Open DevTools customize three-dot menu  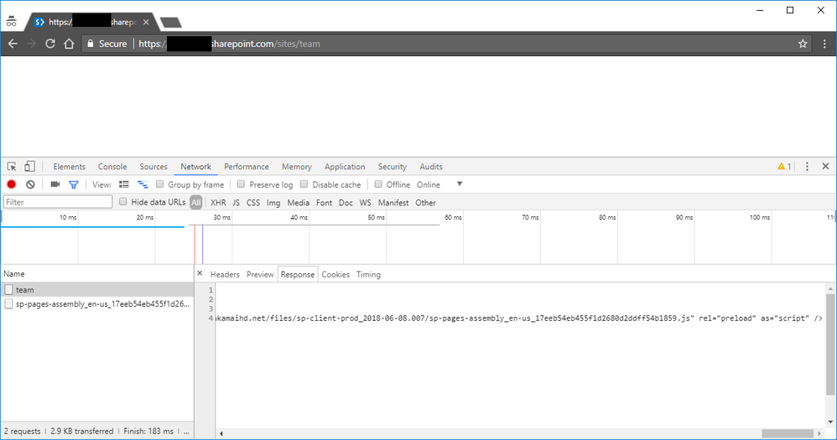[x=807, y=167]
